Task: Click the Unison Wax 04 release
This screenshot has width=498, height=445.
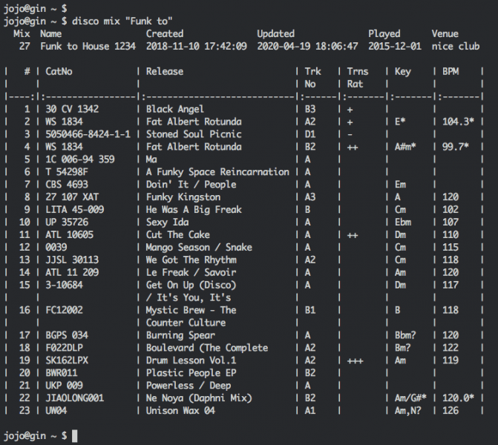Action: coord(180,410)
